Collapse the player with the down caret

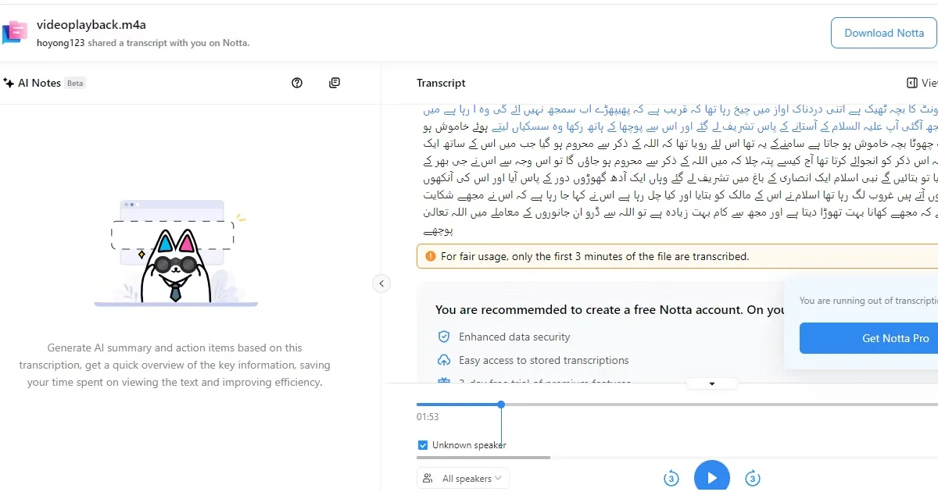click(x=712, y=383)
